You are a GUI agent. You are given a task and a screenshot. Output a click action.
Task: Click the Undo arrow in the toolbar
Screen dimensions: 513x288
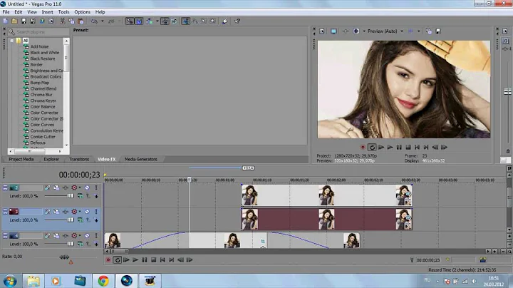[x=94, y=21]
